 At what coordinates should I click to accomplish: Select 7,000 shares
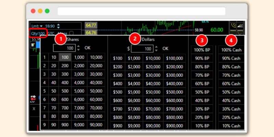(x=79, y=108)
